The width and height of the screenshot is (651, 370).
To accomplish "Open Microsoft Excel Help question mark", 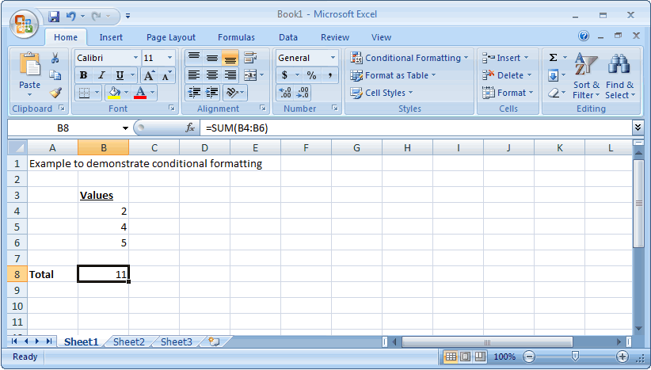I will [x=584, y=36].
